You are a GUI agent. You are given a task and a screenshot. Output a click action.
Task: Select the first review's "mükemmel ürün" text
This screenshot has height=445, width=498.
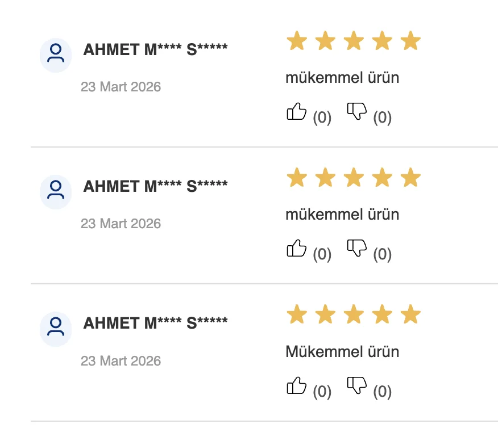tap(342, 78)
